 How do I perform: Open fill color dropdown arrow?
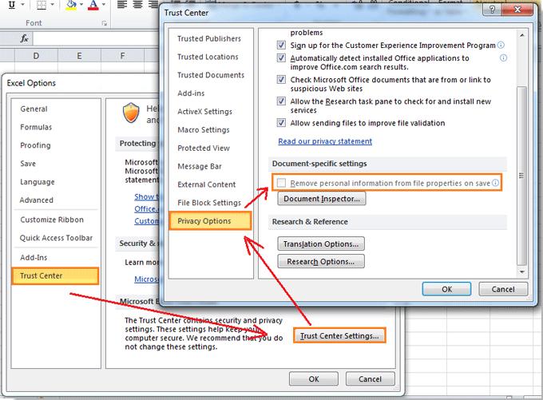pos(81,5)
